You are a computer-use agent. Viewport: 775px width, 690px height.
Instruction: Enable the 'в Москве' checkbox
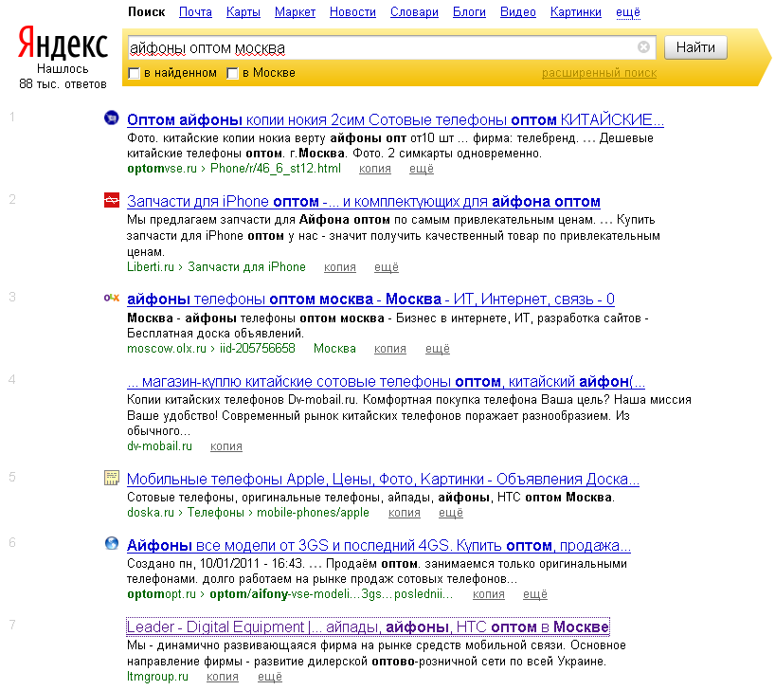click(x=232, y=73)
